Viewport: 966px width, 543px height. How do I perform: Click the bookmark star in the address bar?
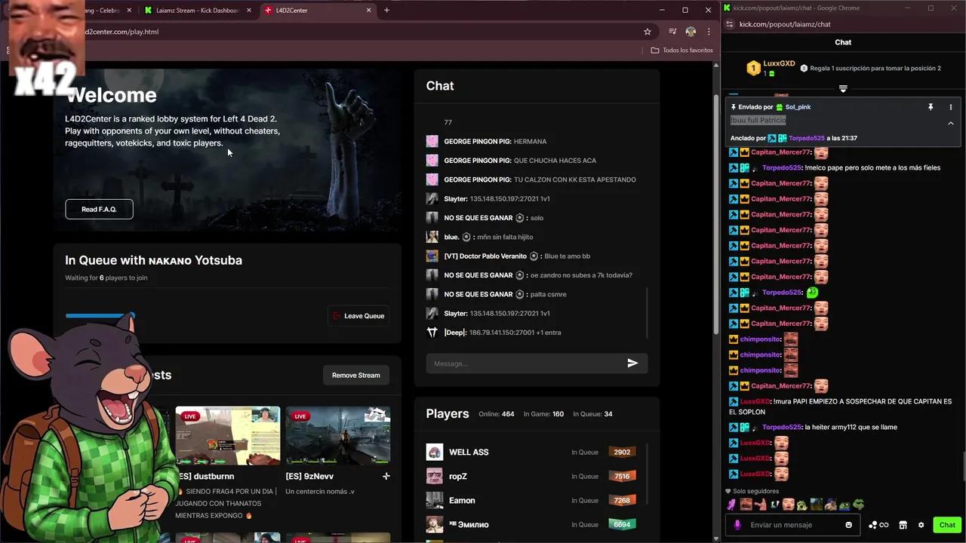pos(647,32)
